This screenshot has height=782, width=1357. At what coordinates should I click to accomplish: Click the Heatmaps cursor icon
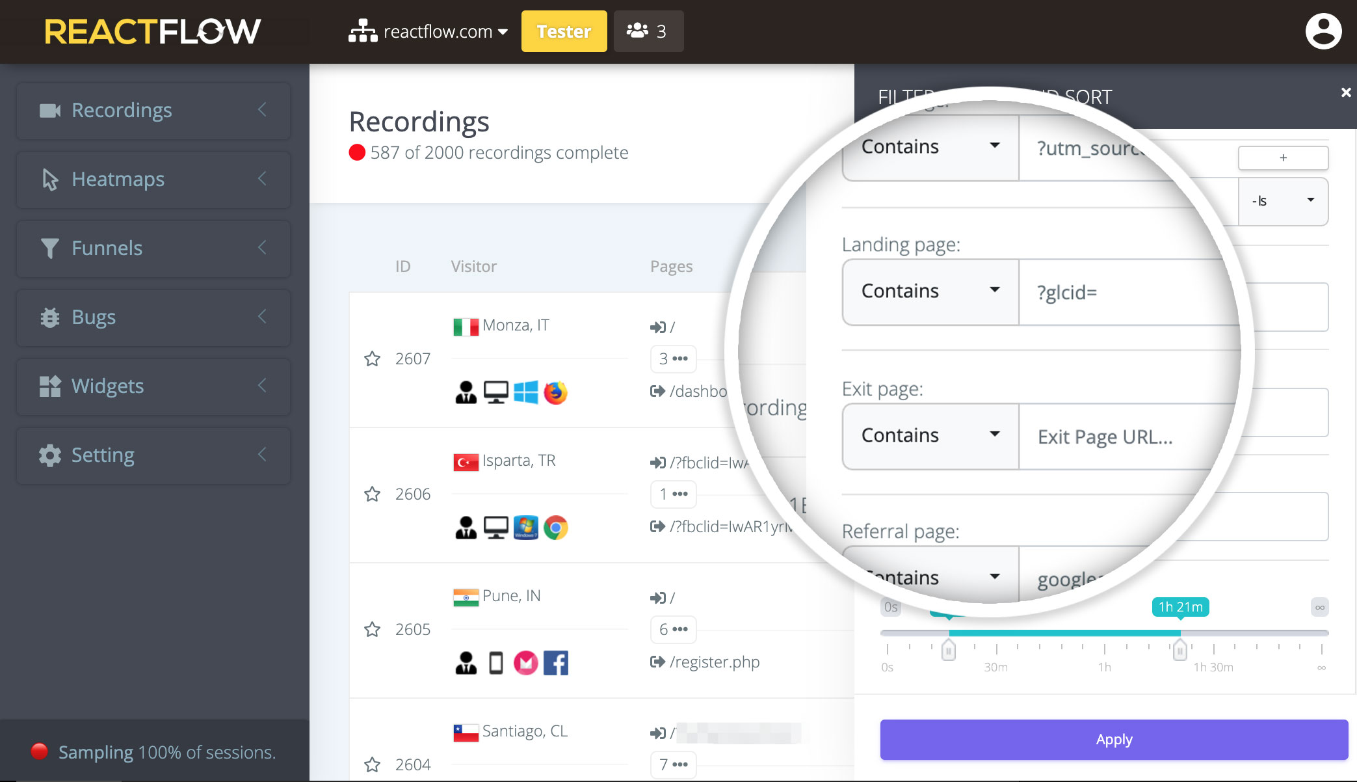click(x=50, y=180)
